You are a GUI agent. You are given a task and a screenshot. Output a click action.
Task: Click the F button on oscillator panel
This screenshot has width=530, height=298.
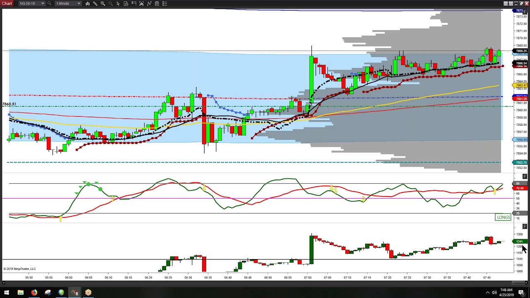[x=525, y=177]
